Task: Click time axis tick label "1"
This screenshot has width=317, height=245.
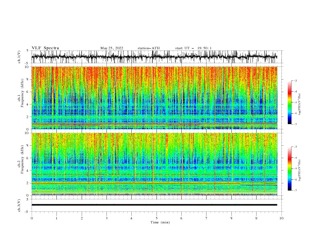Action: click(x=57, y=218)
